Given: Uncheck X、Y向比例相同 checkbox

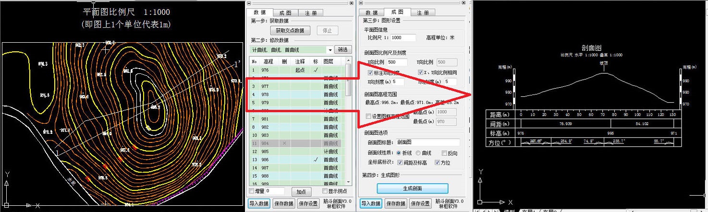Looking at the screenshot, I should point(421,72).
